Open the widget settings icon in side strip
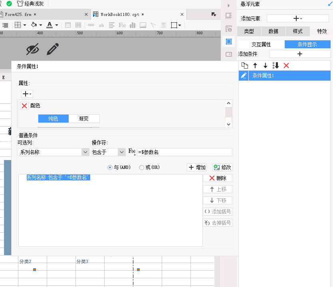Viewport: 333px width, 287px height. [x=229, y=54]
